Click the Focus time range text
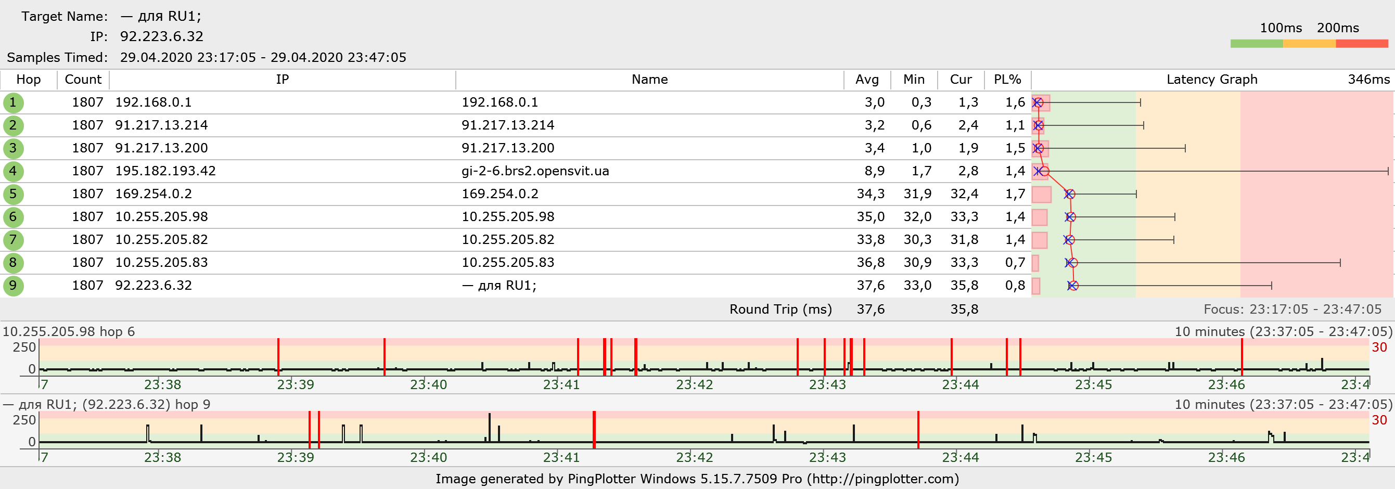This screenshot has height=489, width=1395. (x=1292, y=309)
